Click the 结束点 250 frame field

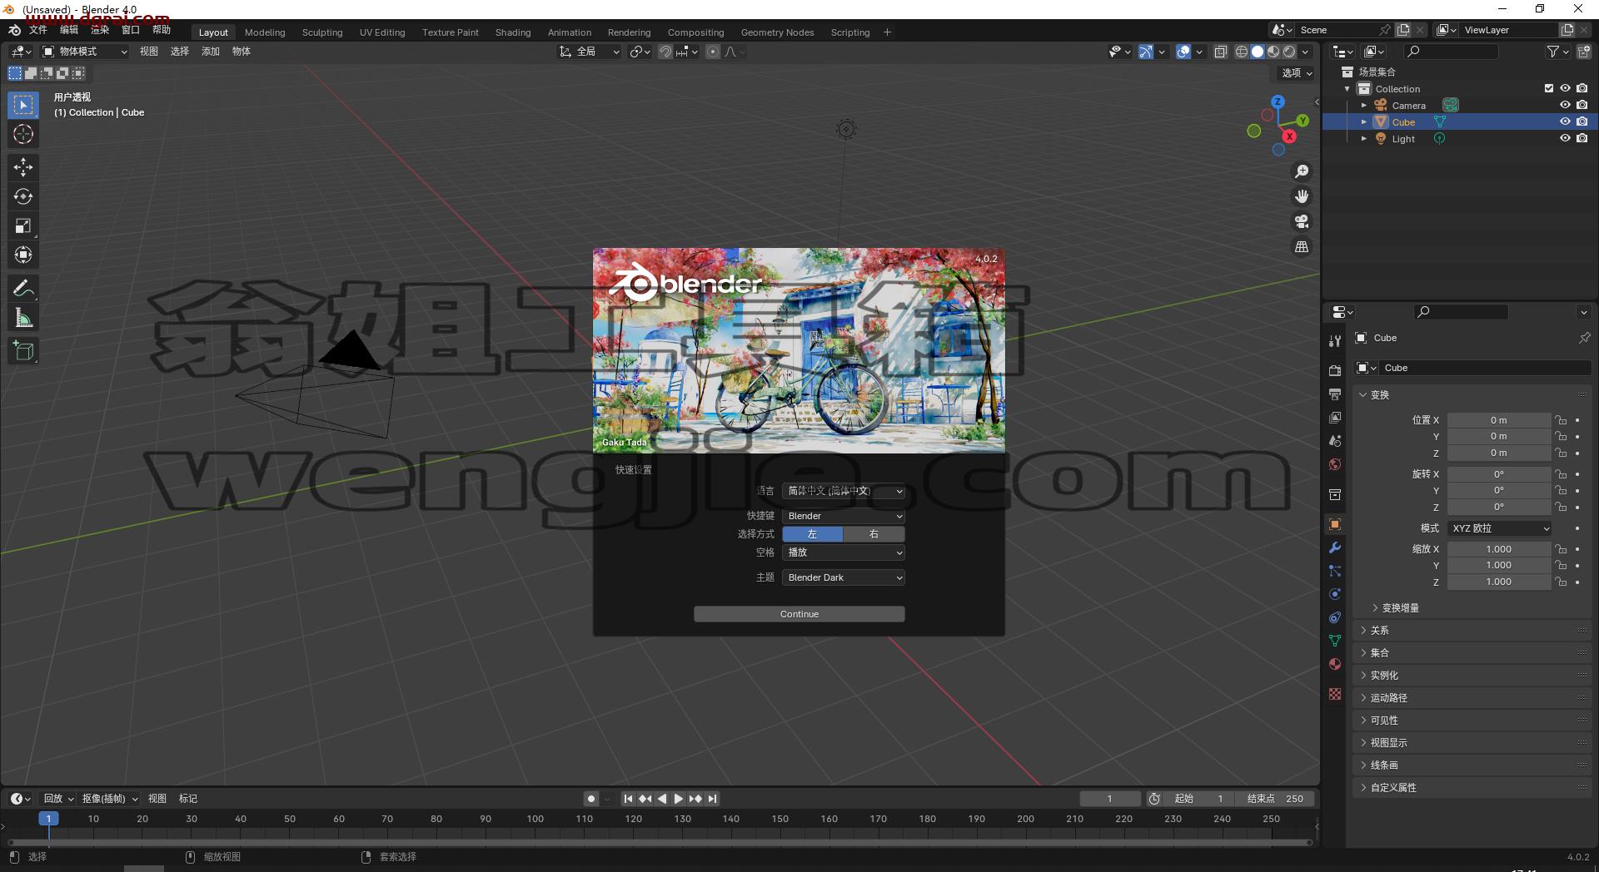pyautogui.click(x=1274, y=799)
